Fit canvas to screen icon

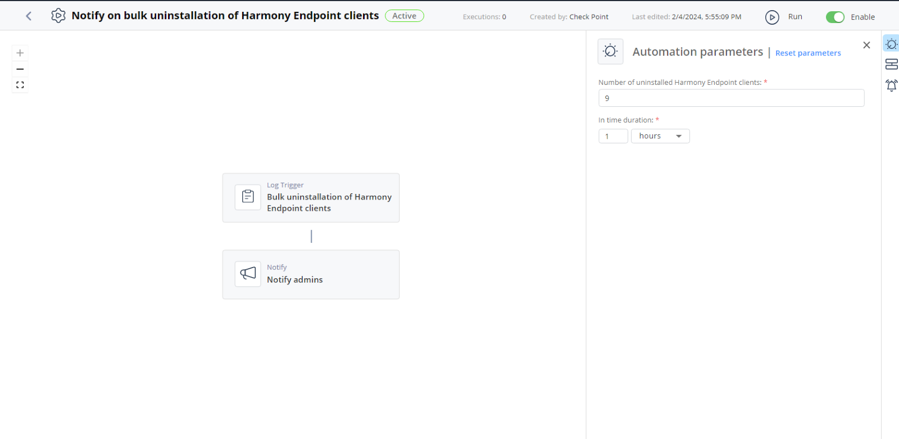(x=20, y=85)
